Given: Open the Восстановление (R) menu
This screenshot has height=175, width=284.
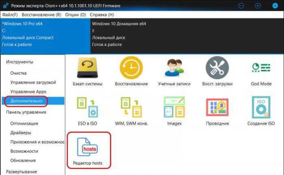Looking at the screenshot, I should click(x=41, y=15).
